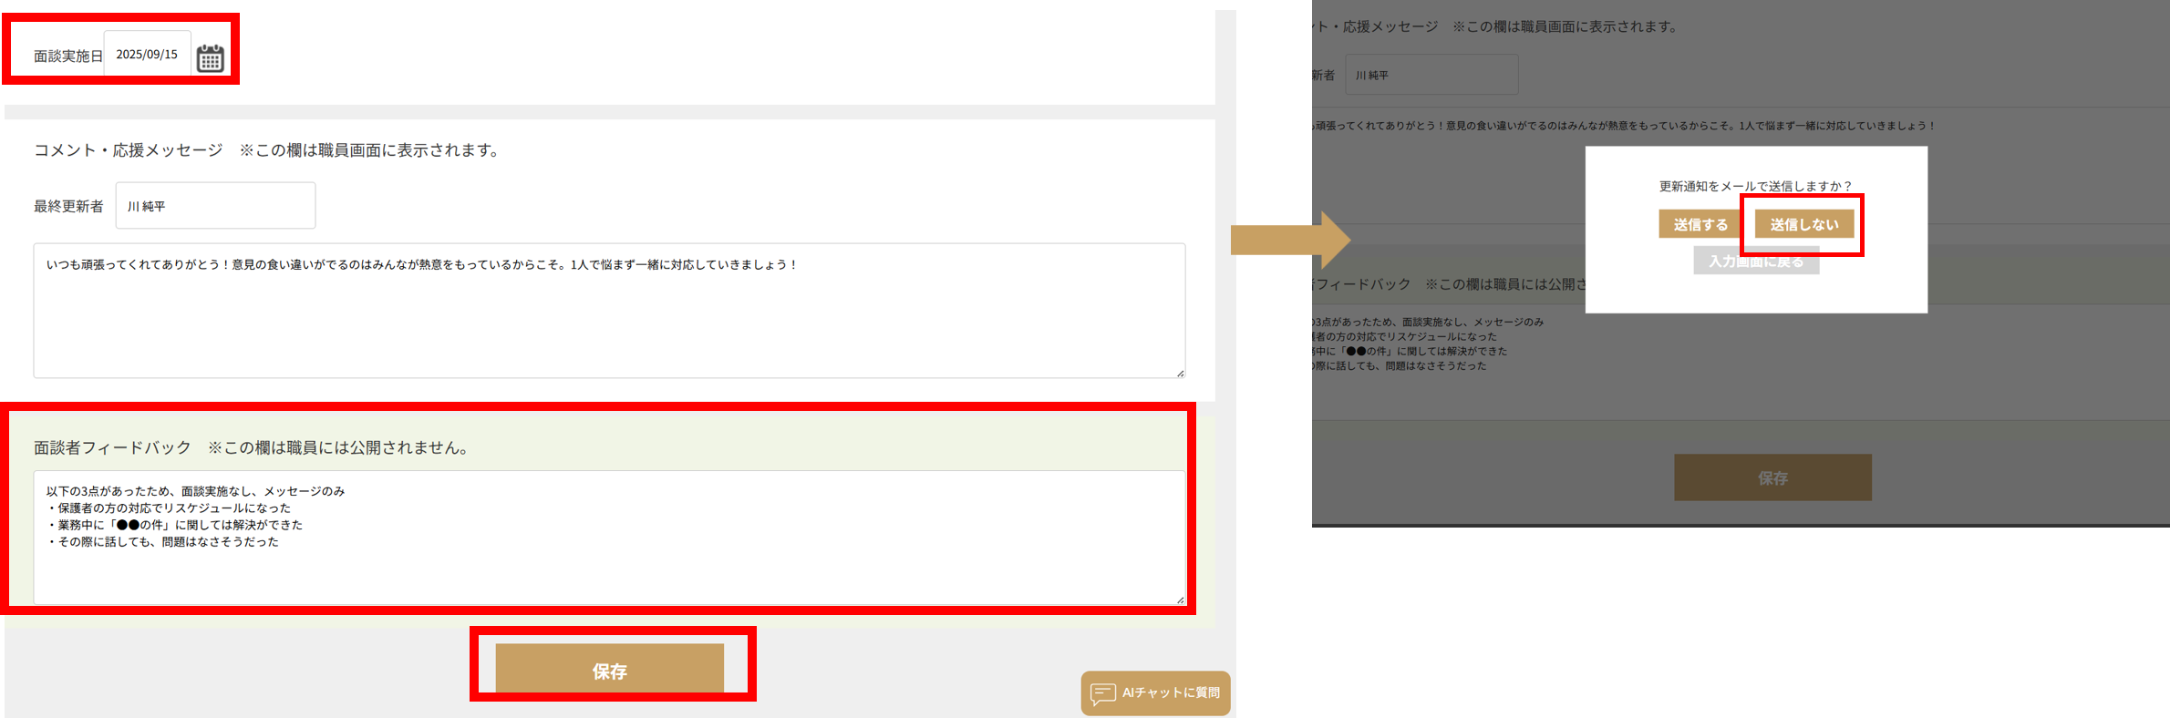Grab the resize handle of the comment text area
This screenshot has width=2170, height=718.
(x=1180, y=373)
